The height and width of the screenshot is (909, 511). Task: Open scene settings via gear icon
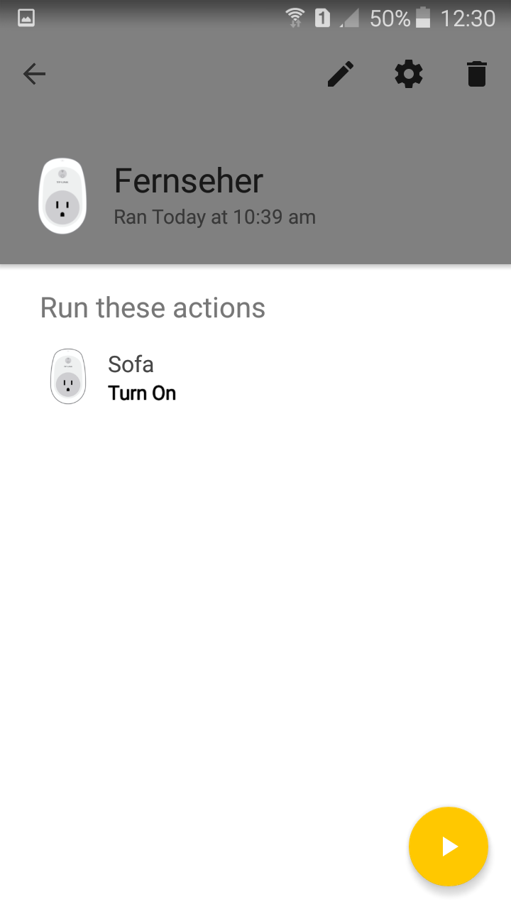pos(409,74)
